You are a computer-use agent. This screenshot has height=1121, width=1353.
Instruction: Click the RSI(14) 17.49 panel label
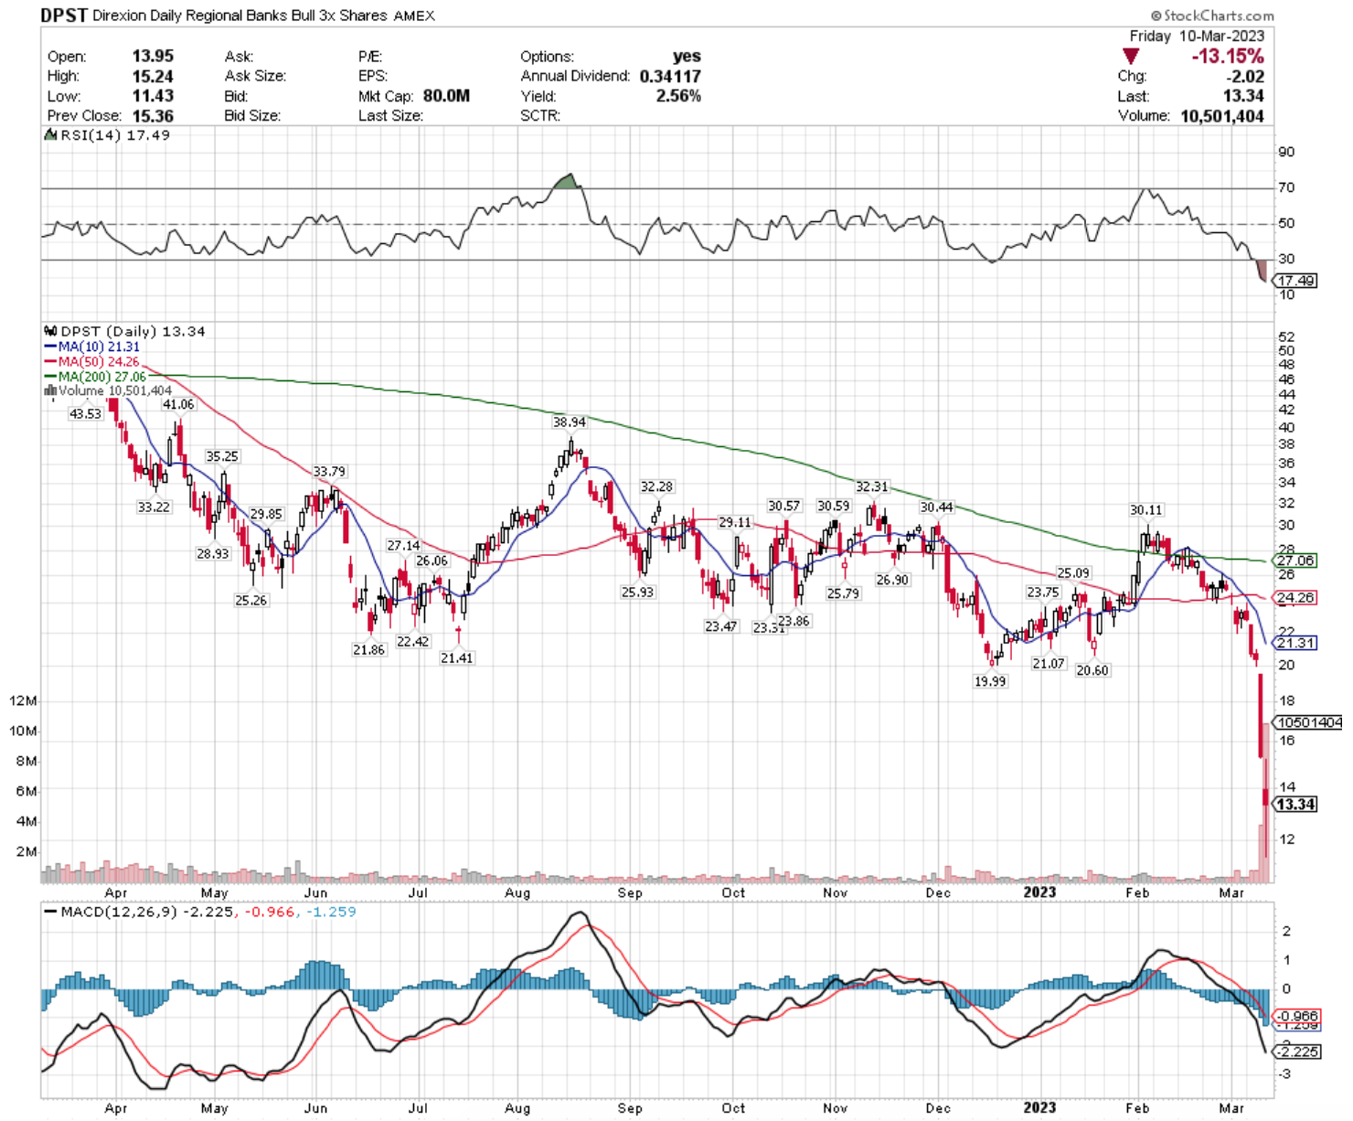[115, 135]
